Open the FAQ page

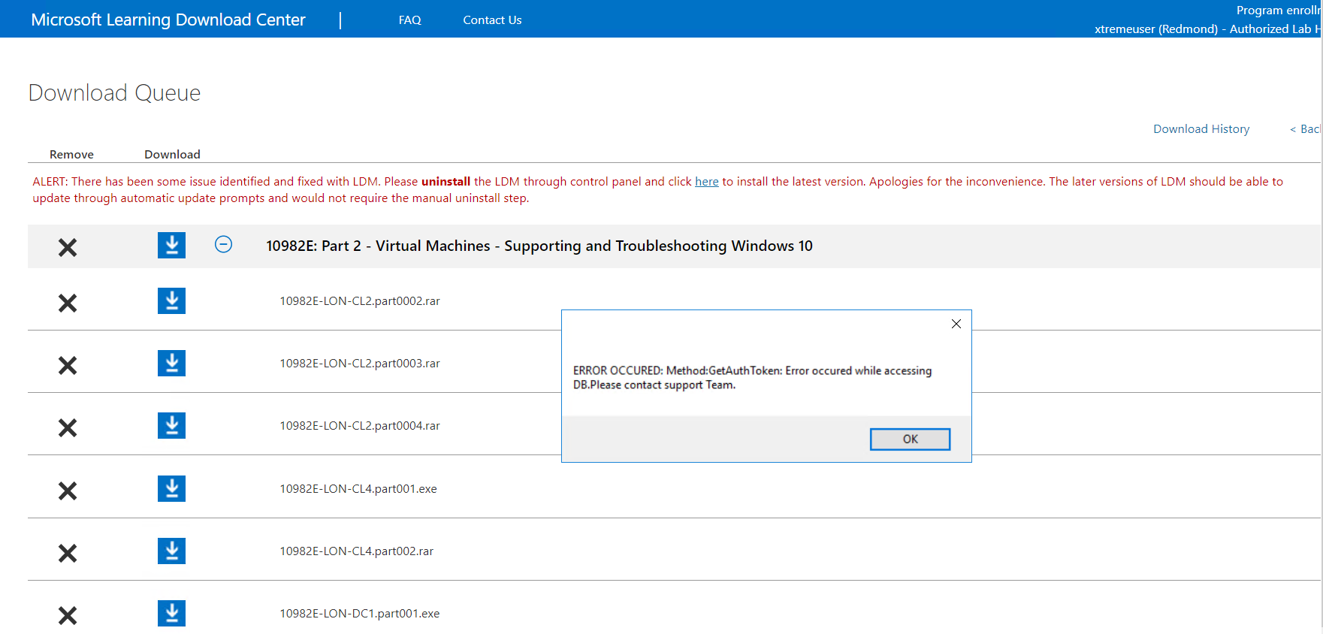coord(409,20)
